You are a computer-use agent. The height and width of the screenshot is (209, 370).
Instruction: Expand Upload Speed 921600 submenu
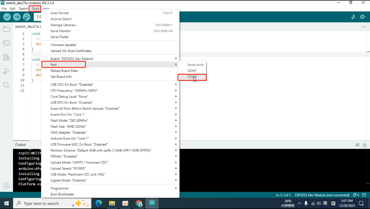(110, 168)
